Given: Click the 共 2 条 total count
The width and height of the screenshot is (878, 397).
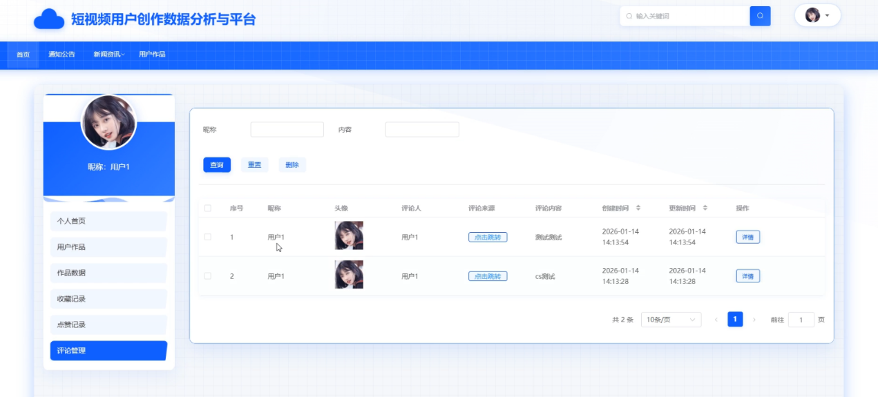Looking at the screenshot, I should pyautogui.click(x=622, y=320).
